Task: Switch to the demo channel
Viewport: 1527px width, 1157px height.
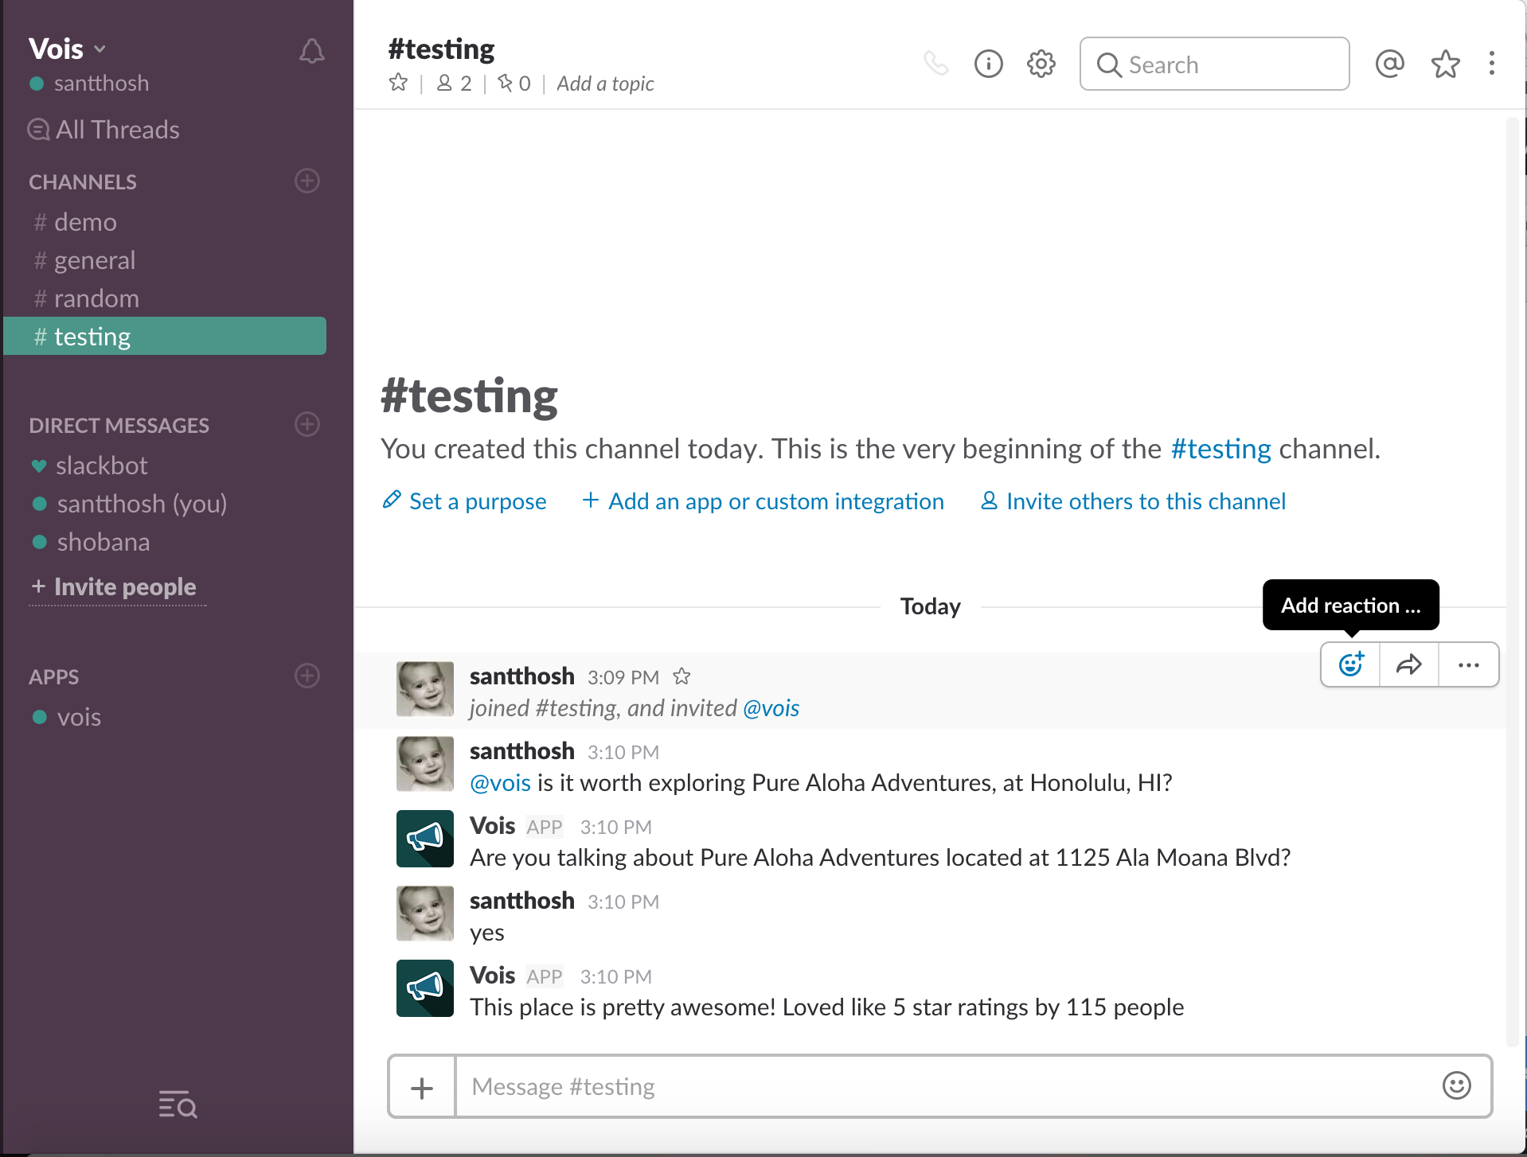Action: tap(165, 222)
